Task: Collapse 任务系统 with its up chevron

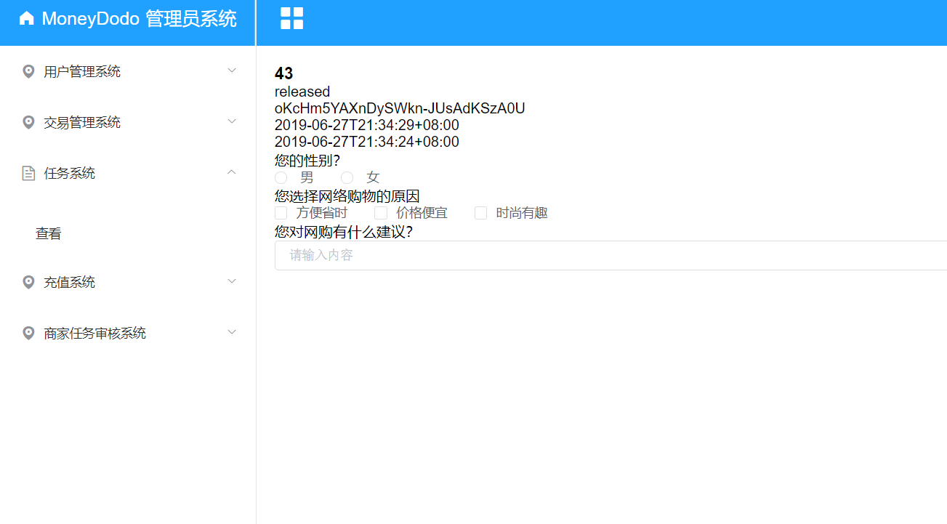Action: (x=232, y=172)
